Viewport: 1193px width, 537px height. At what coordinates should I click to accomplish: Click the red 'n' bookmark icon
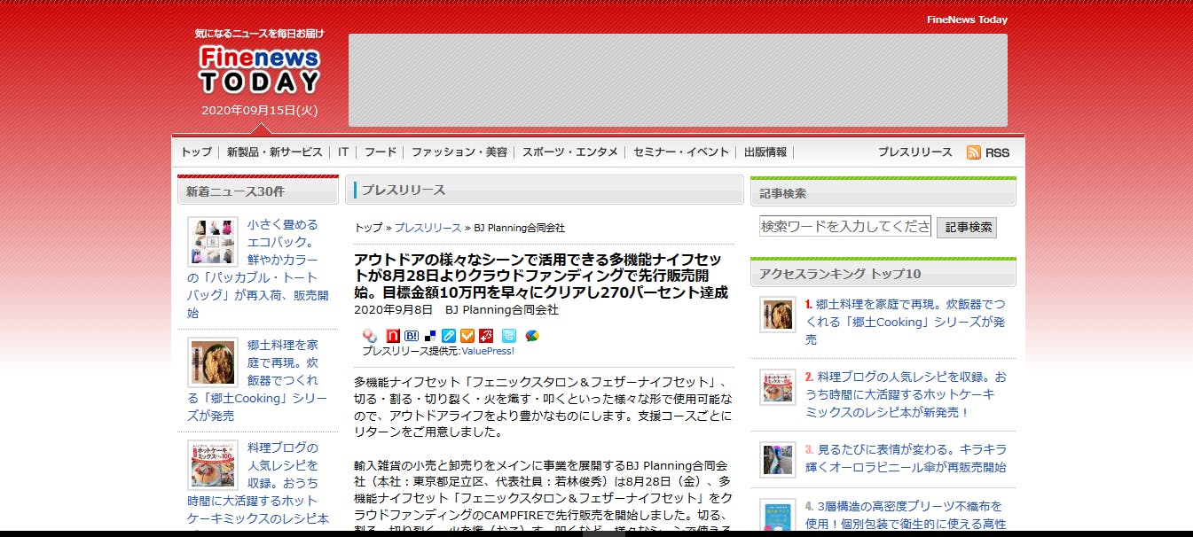[393, 336]
